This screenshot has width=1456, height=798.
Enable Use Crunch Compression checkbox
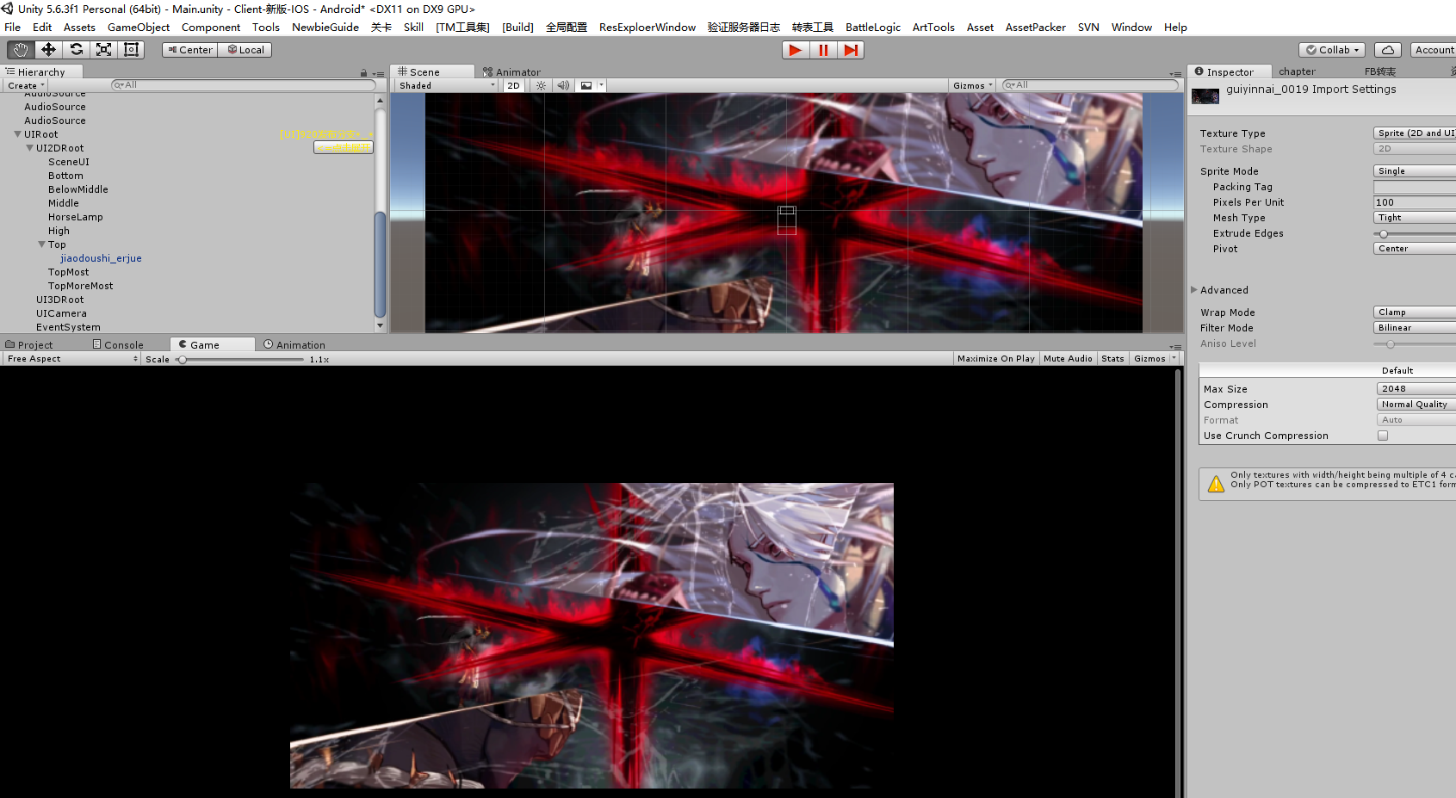pyautogui.click(x=1383, y=436)
